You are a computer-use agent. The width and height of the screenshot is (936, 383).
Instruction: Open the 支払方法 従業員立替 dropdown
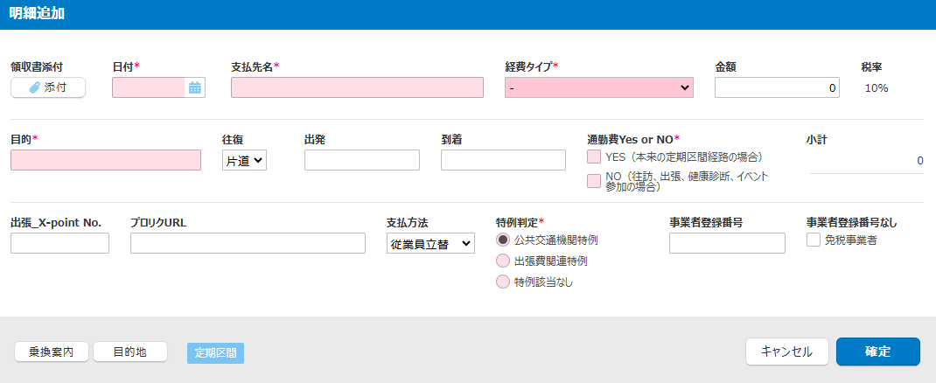point(430,244)
